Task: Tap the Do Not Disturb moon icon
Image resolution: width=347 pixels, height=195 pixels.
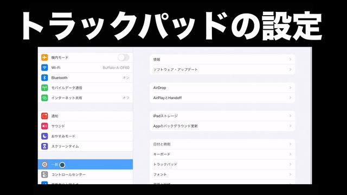Action: coord(44,136)
